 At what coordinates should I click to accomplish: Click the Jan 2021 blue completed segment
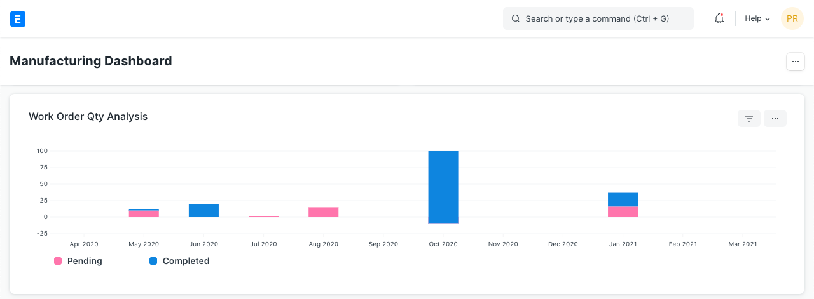(x=623, y=199)
